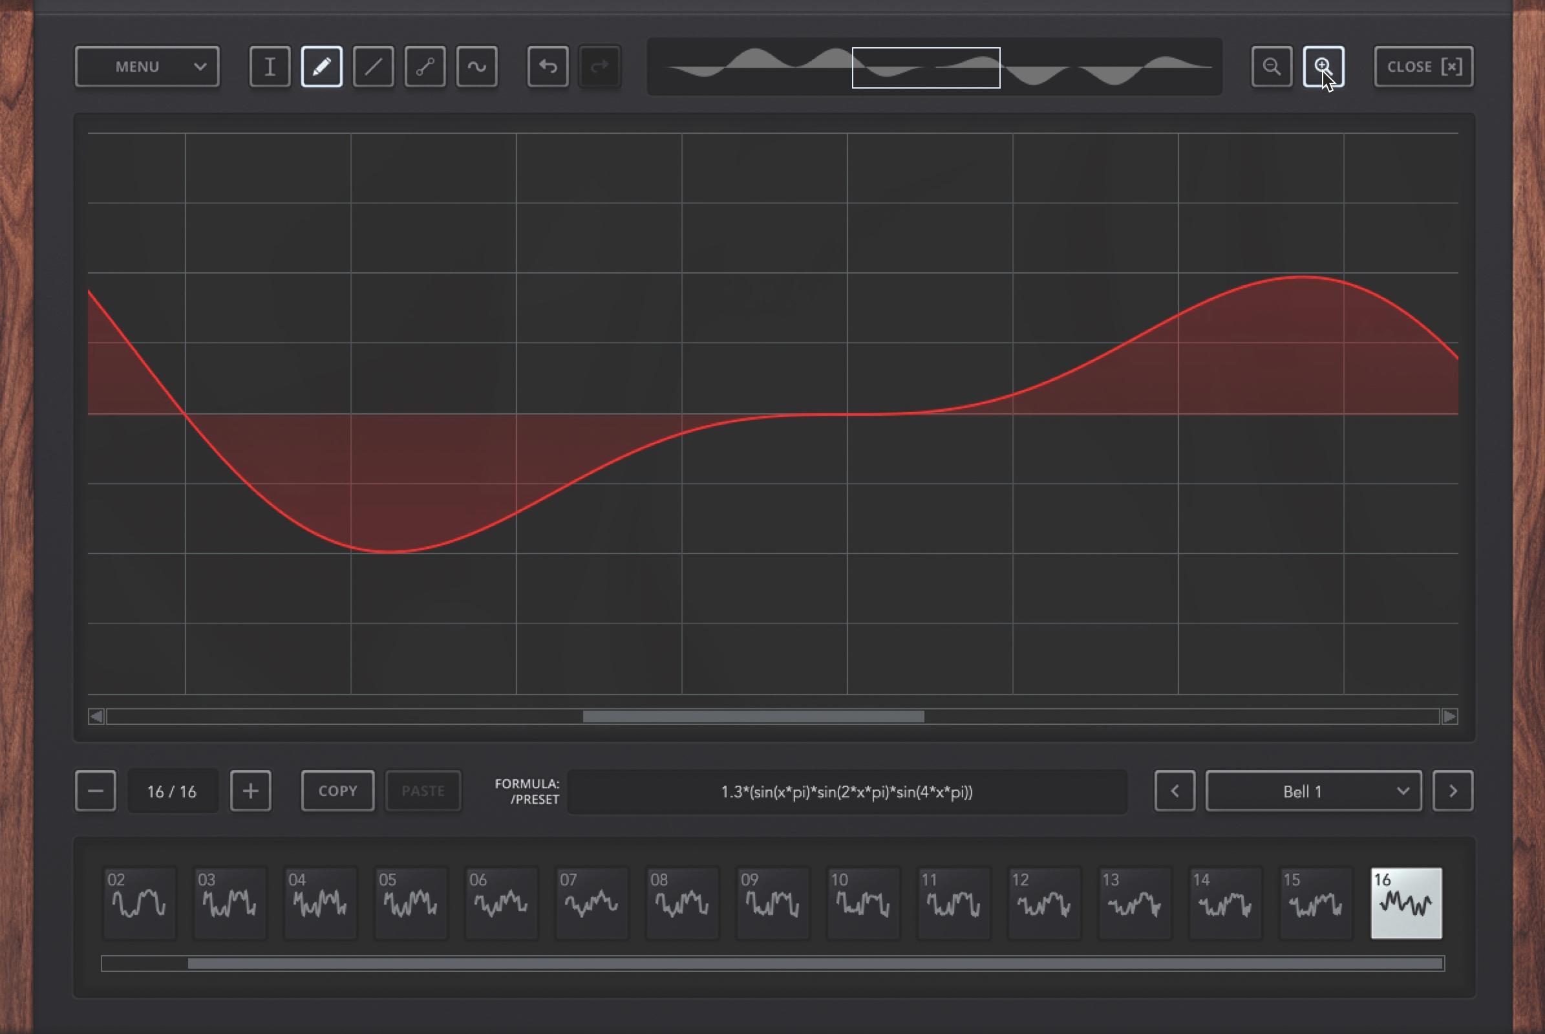The image size is (1545, 1034).
Task: Open the MENU dropdown
Action: [147, 67]
